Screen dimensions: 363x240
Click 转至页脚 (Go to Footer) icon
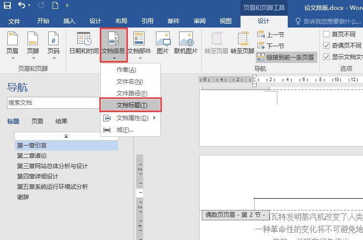[x=242, y=39]
